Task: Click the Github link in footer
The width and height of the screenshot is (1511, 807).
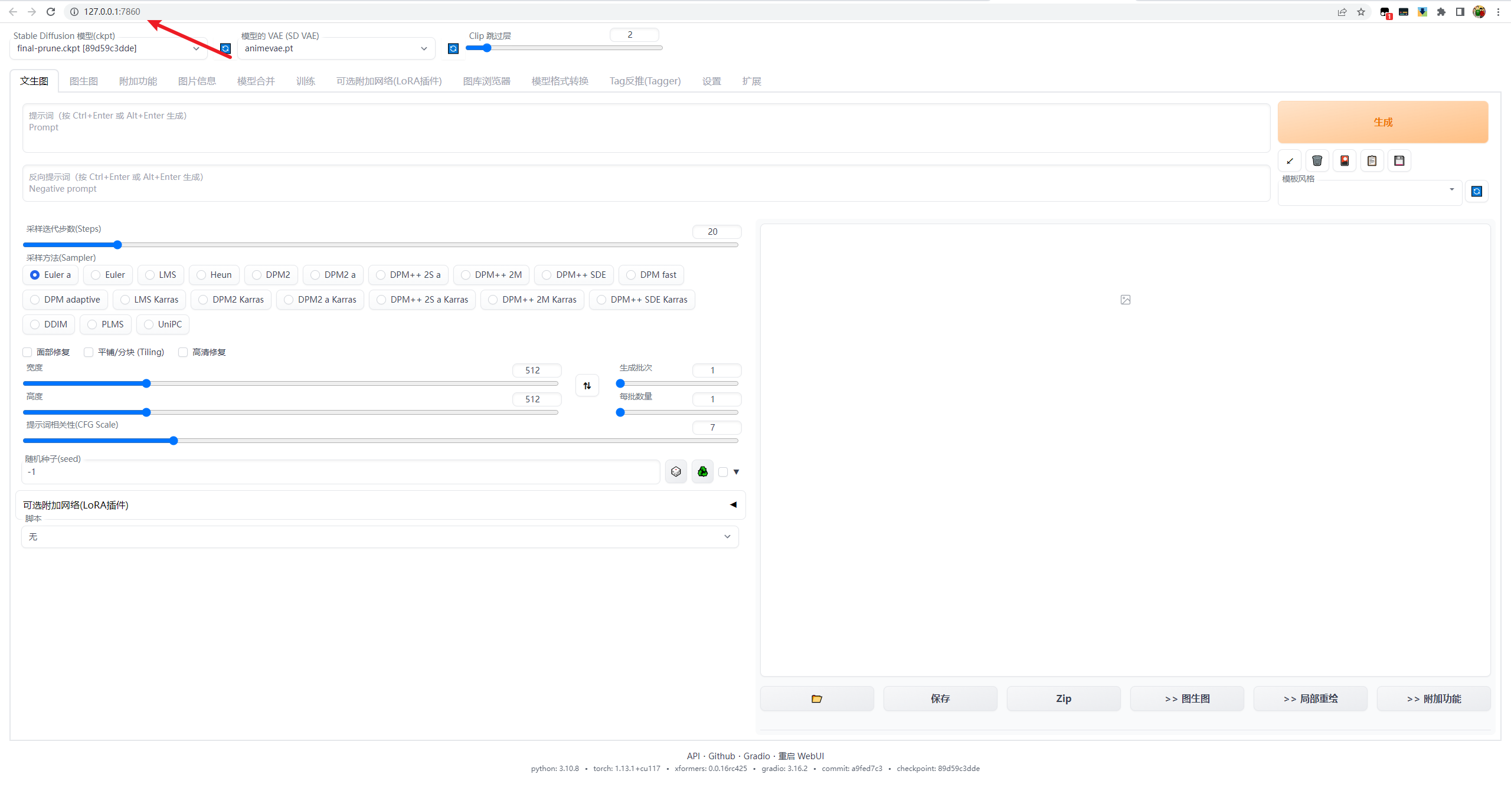Action: pos(721,756)
